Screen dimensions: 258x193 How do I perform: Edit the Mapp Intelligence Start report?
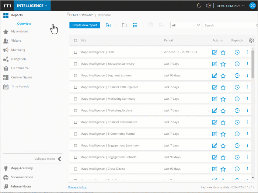[x=215, y=52]
